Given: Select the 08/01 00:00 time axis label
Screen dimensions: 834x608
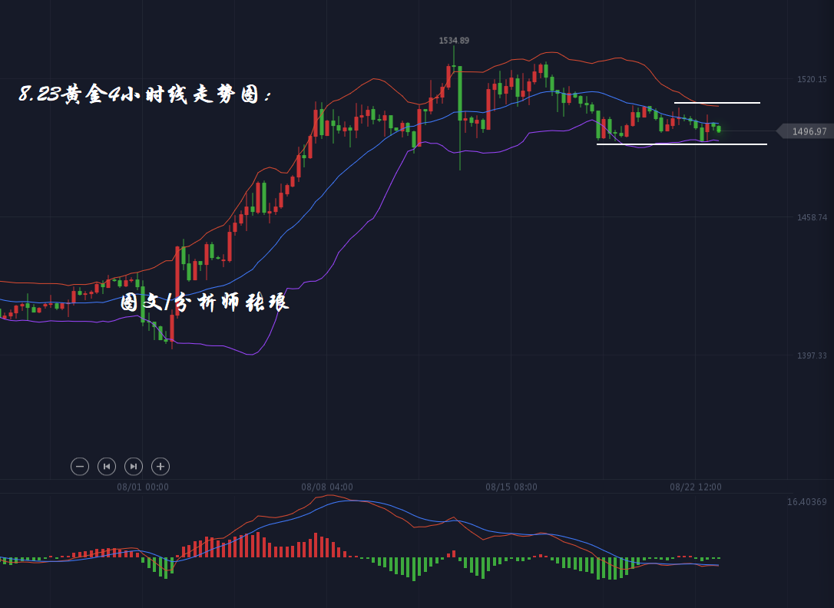Looking at the screenshot, I should click(143, 487).
